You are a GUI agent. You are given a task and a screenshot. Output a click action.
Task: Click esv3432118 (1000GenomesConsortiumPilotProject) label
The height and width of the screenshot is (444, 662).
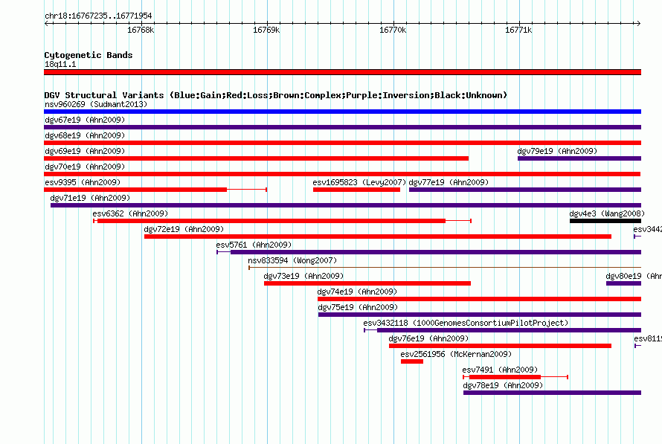click(466, 323)
